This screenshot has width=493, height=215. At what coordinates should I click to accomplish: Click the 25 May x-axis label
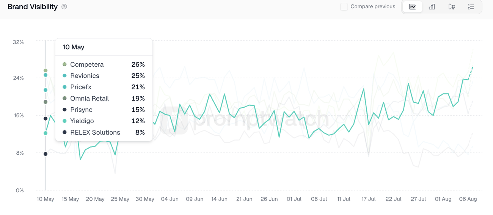pyautogui.click(x=120, y=199)
